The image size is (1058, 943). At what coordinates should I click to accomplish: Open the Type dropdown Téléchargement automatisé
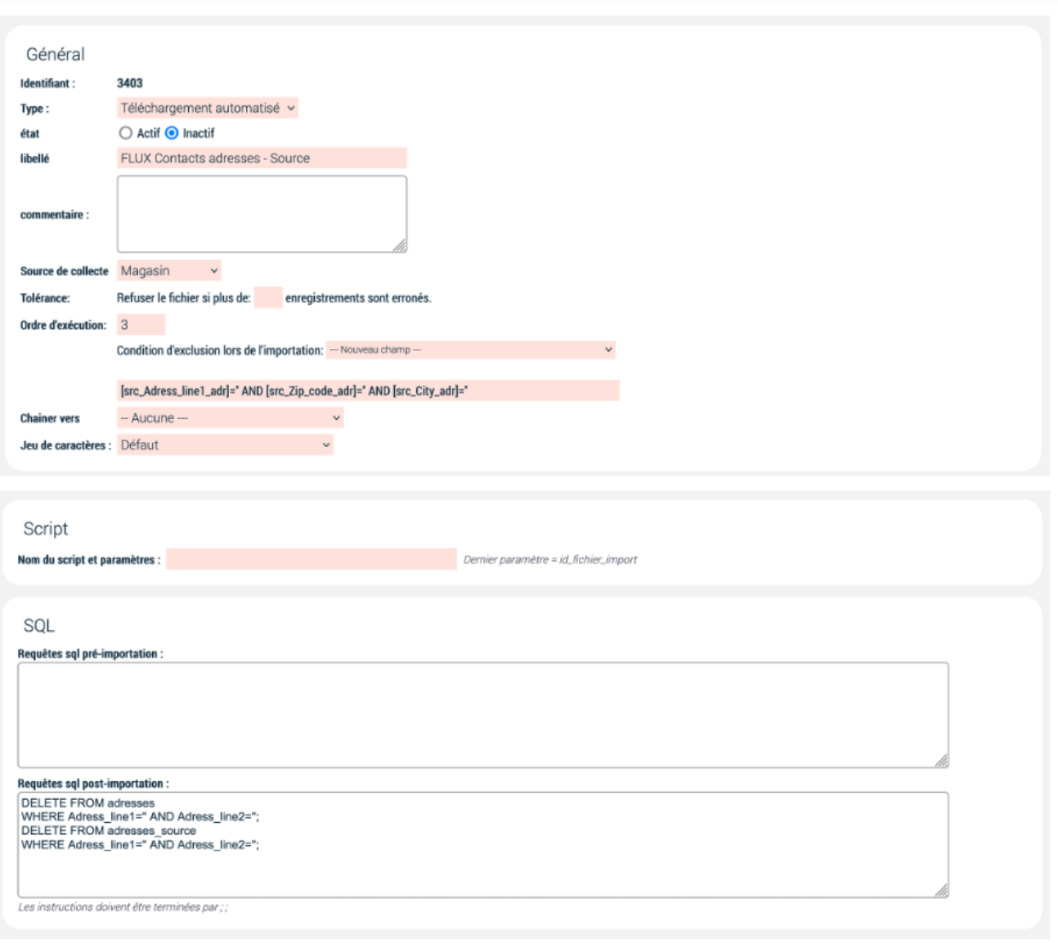[x=208, y=108]
